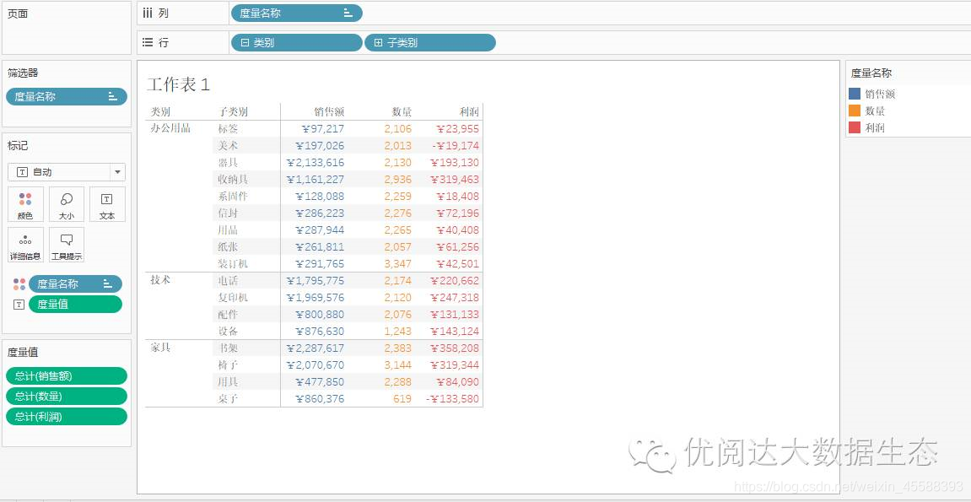Click the 复印机 subcategory row label
This screenshot has width=971, height=502.
click(x=233, y=297)
